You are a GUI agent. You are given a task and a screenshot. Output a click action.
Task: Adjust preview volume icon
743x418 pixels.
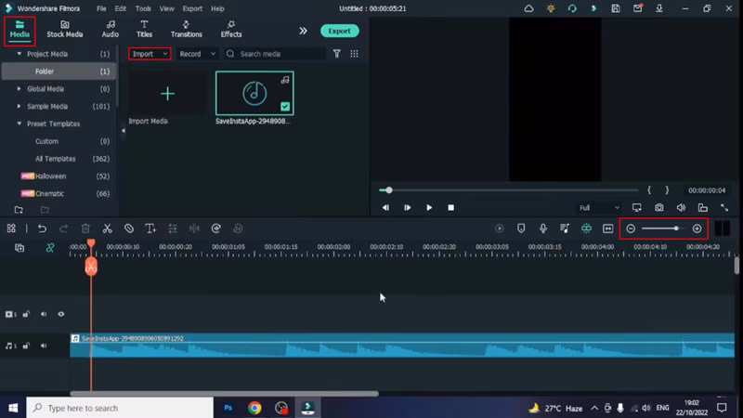681,207
